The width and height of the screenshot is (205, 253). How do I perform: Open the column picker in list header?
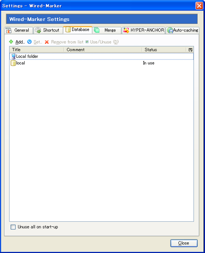(x=191, y=50)
